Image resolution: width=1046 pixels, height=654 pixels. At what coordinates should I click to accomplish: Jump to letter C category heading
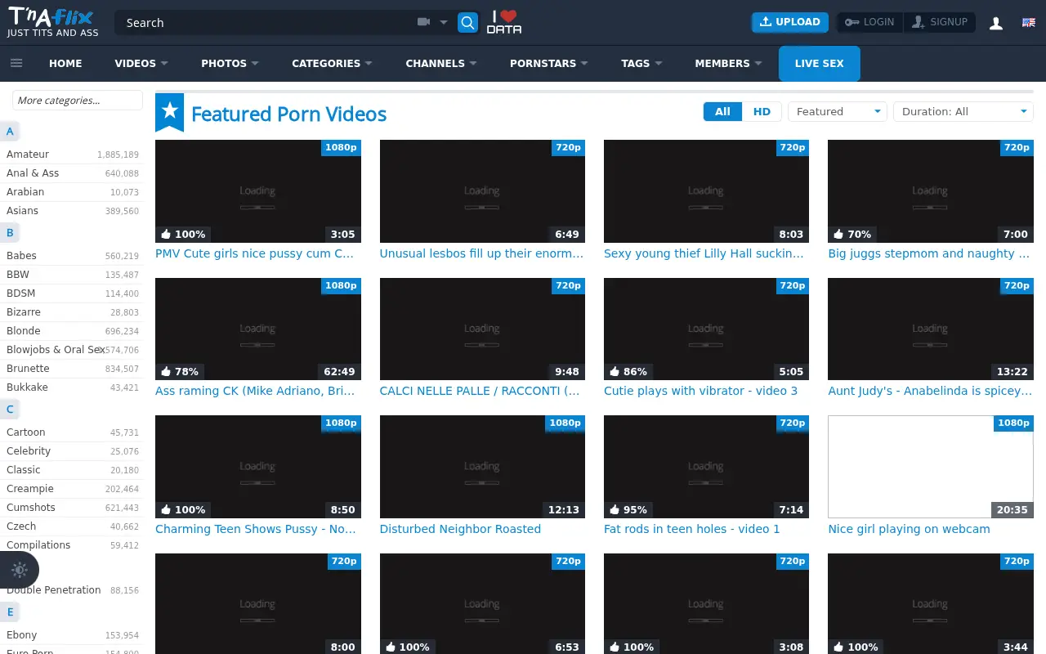coord(10,409)
